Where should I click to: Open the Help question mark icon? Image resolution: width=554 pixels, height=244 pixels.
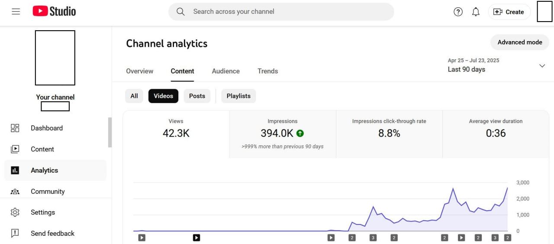point(458,12)
